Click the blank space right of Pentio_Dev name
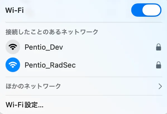The image size is (167, 114). pos(109,47)
